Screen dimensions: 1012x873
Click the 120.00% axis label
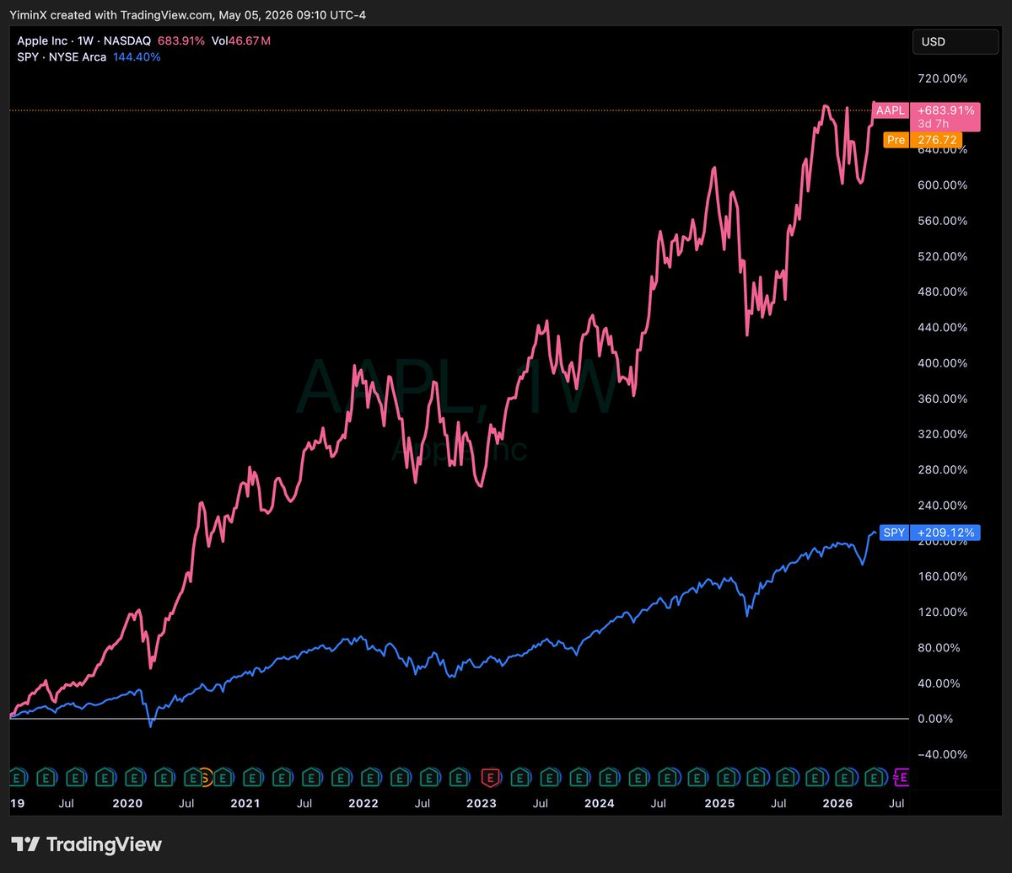[x=943, y=612]
